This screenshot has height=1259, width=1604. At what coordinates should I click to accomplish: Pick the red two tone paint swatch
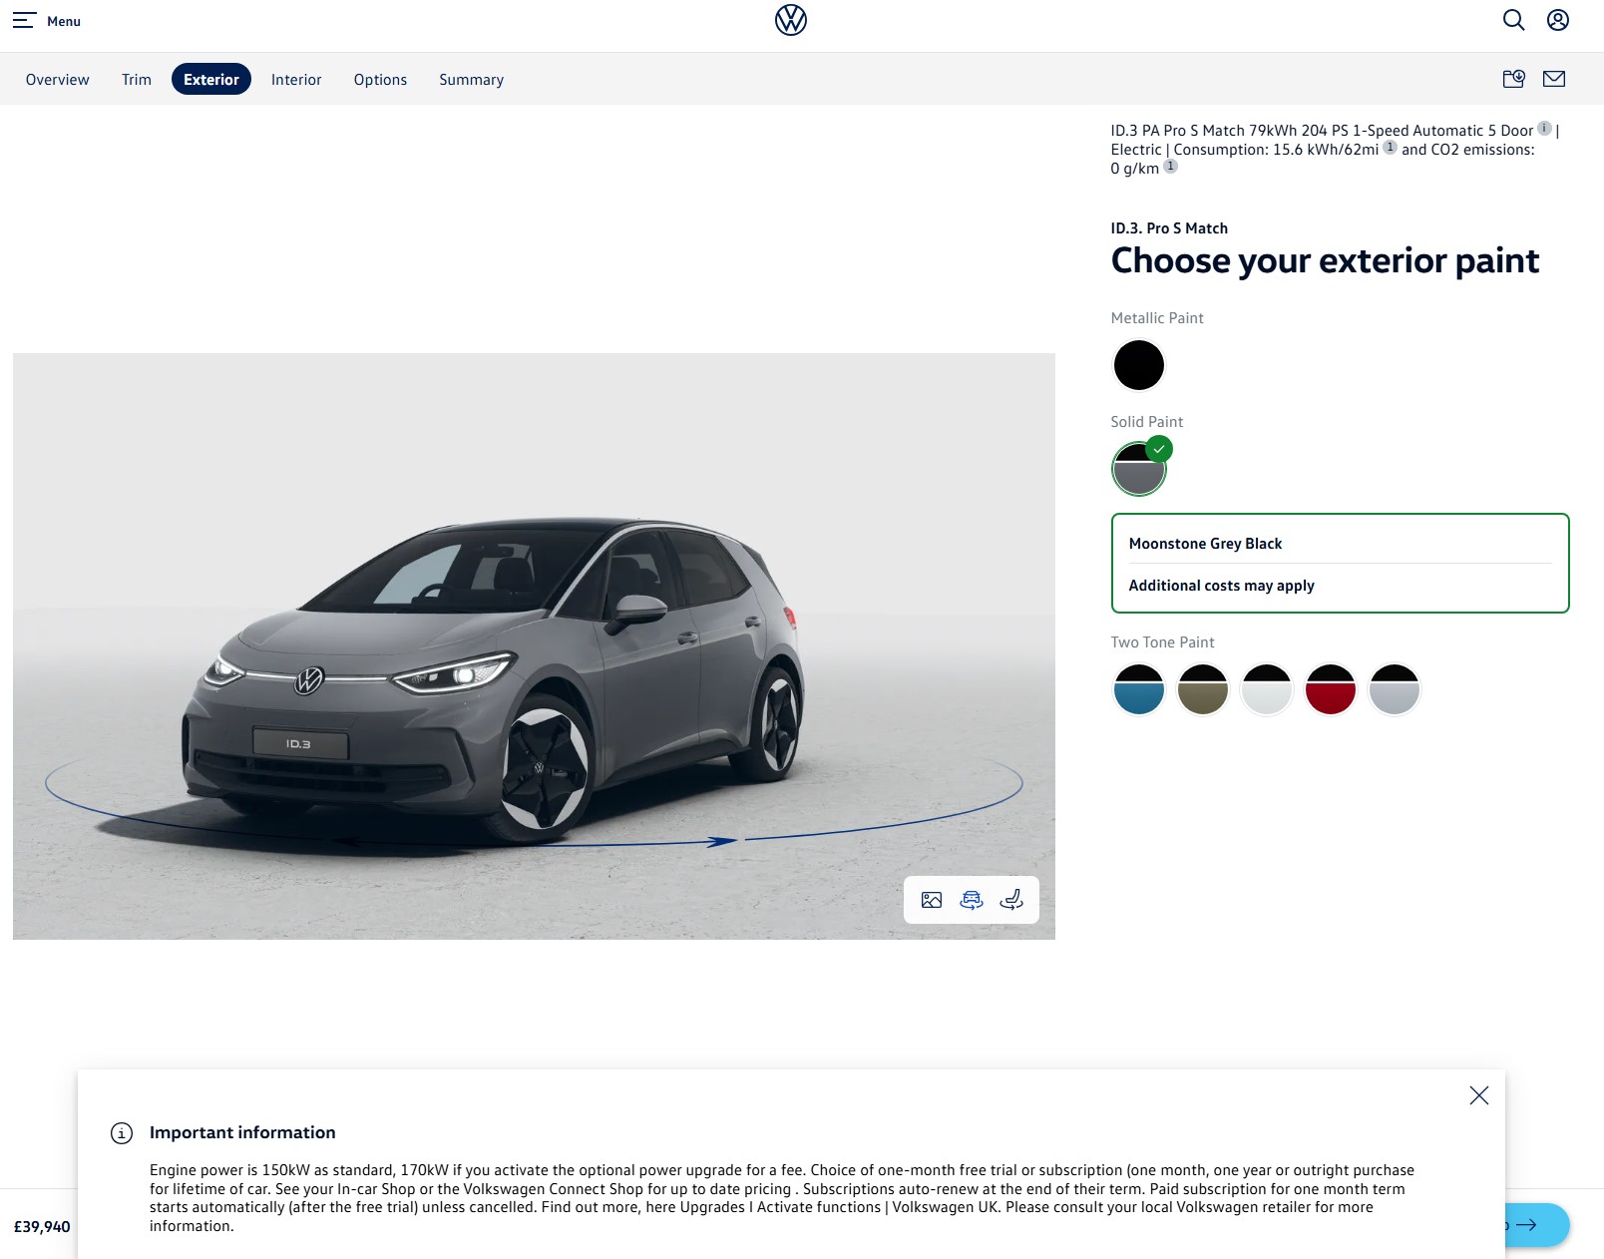coord(1331,689)
